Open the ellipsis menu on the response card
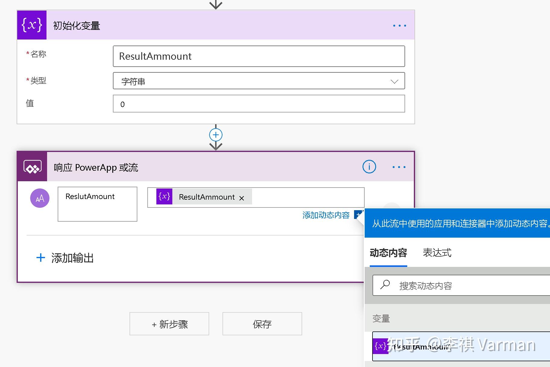550x367 pixels. pos(398,167)
